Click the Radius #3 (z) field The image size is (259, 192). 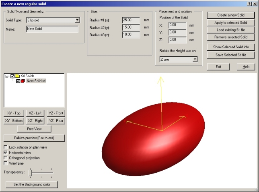coord(131,35)
